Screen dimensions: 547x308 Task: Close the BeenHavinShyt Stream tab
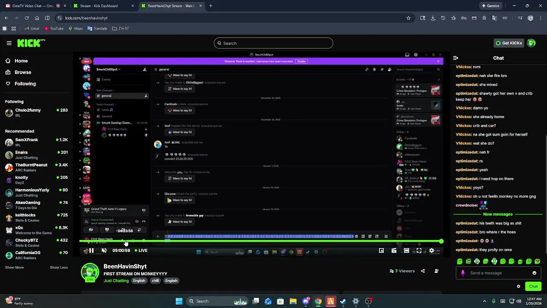200,6
